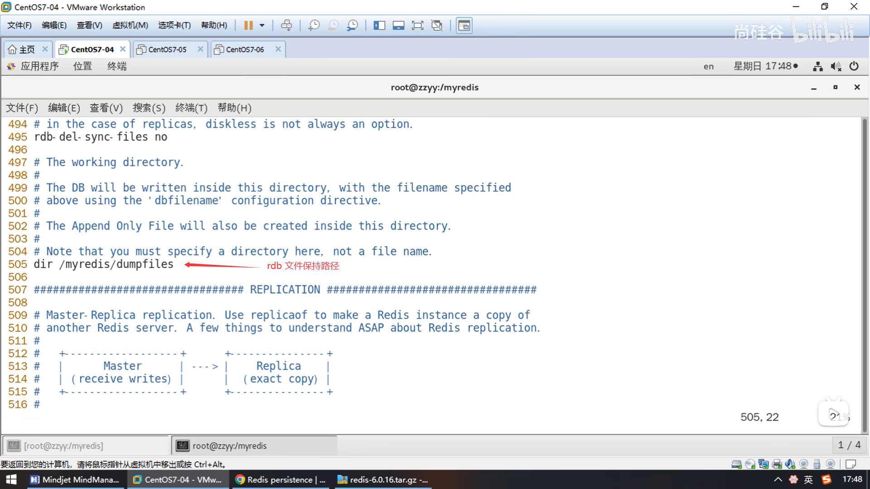Pause the virtual machine with toolbar button
This screenshot has height=489, width=870.
tap(248, 25)
